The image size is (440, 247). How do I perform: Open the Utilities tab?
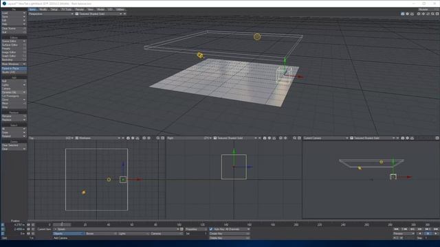[120, 9]
